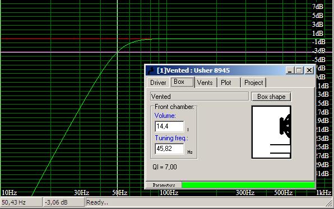Open the Project tab
The image size is (334, 209).
[x=253, y=82]
